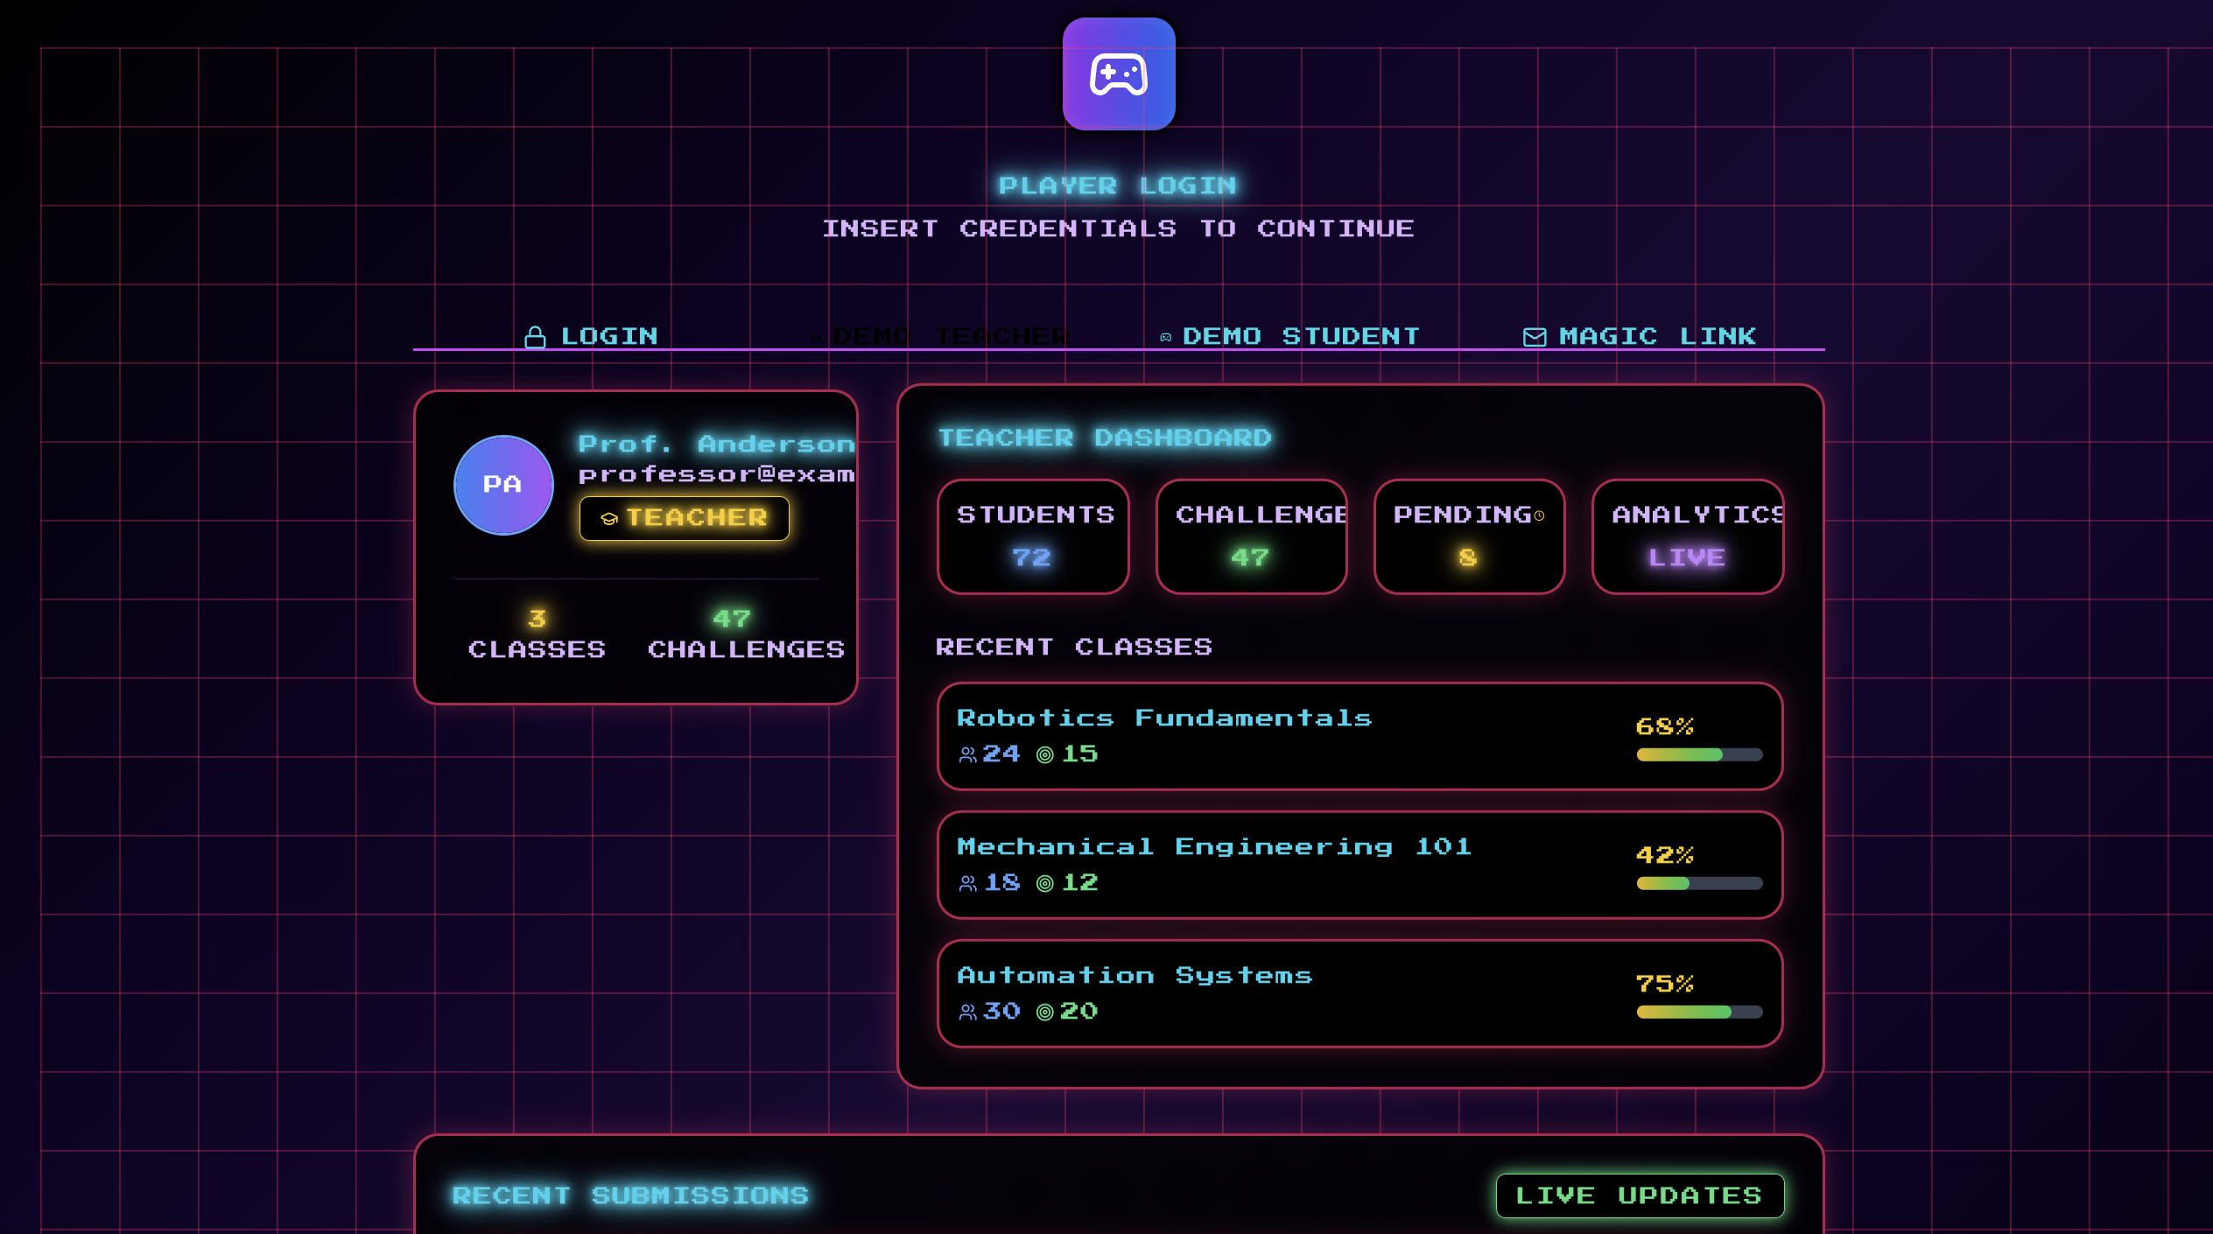Image resolution: width=2213 pixels, height=1234 pixels.
Task: Switch to the Login tab
Action: click(x=591, y=336)
